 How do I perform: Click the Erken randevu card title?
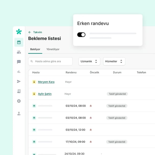click(93, 23)
